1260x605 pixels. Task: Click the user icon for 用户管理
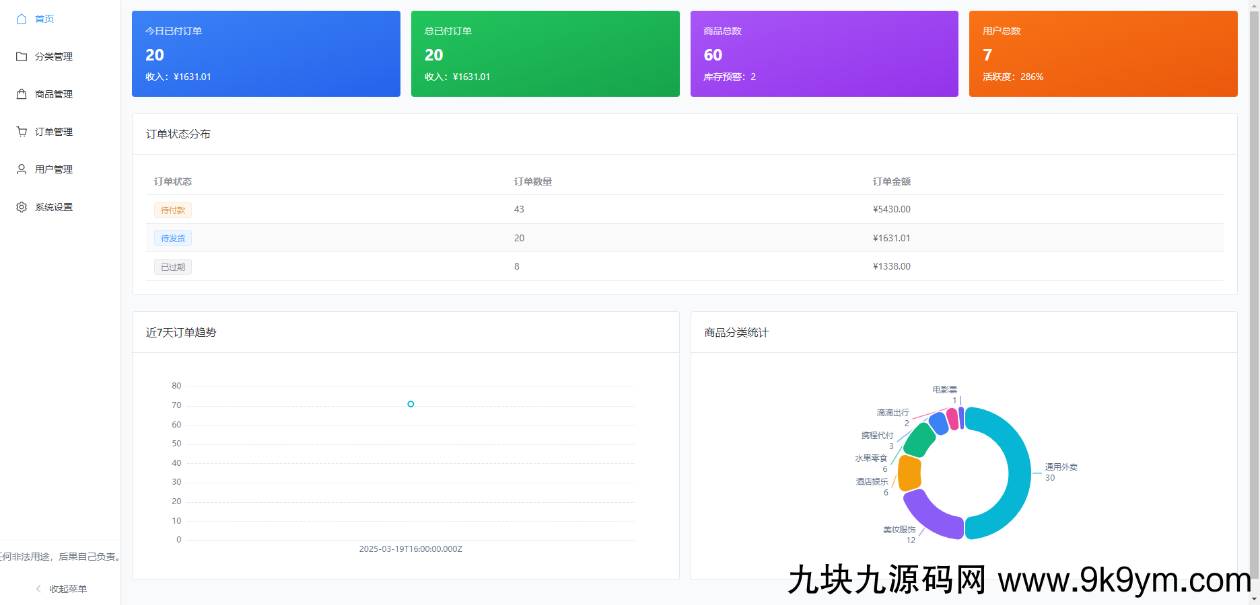[x=21, y=169]
